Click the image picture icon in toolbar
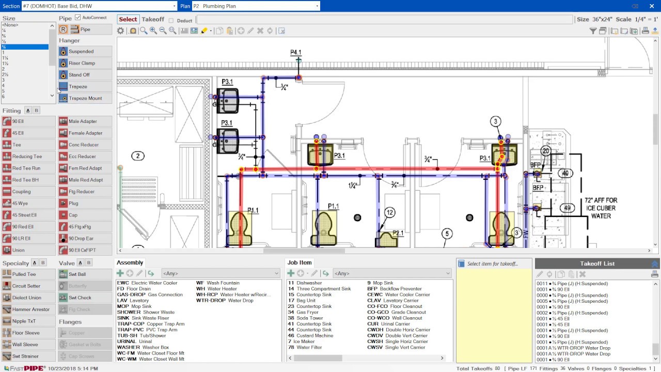The width and height of the screenshot is (661, 372). coord(194,31)
